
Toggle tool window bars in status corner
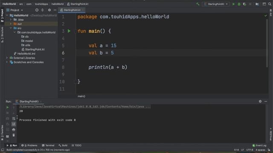pos(3,150)
